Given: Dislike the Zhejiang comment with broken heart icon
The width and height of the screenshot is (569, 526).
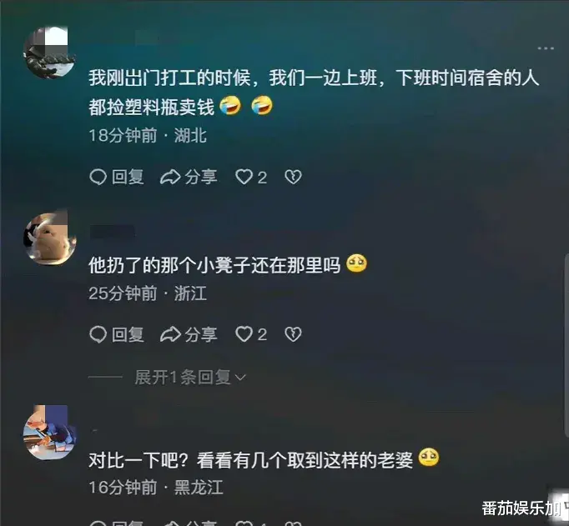Looking at the screenshot, I should coord(293,334).
